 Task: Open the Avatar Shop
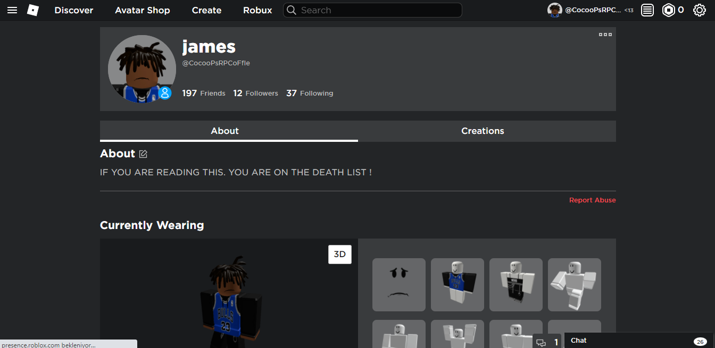coord(143,10)
